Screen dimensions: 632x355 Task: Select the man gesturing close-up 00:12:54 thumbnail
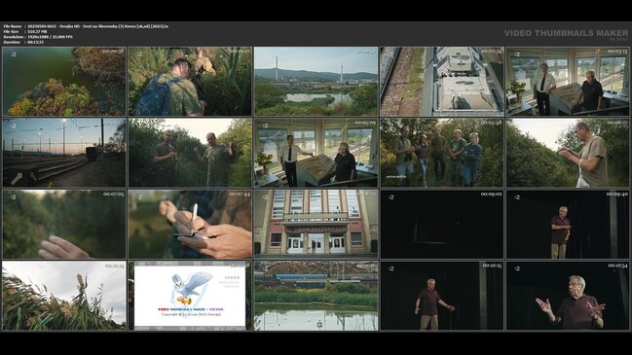[568, 296]
